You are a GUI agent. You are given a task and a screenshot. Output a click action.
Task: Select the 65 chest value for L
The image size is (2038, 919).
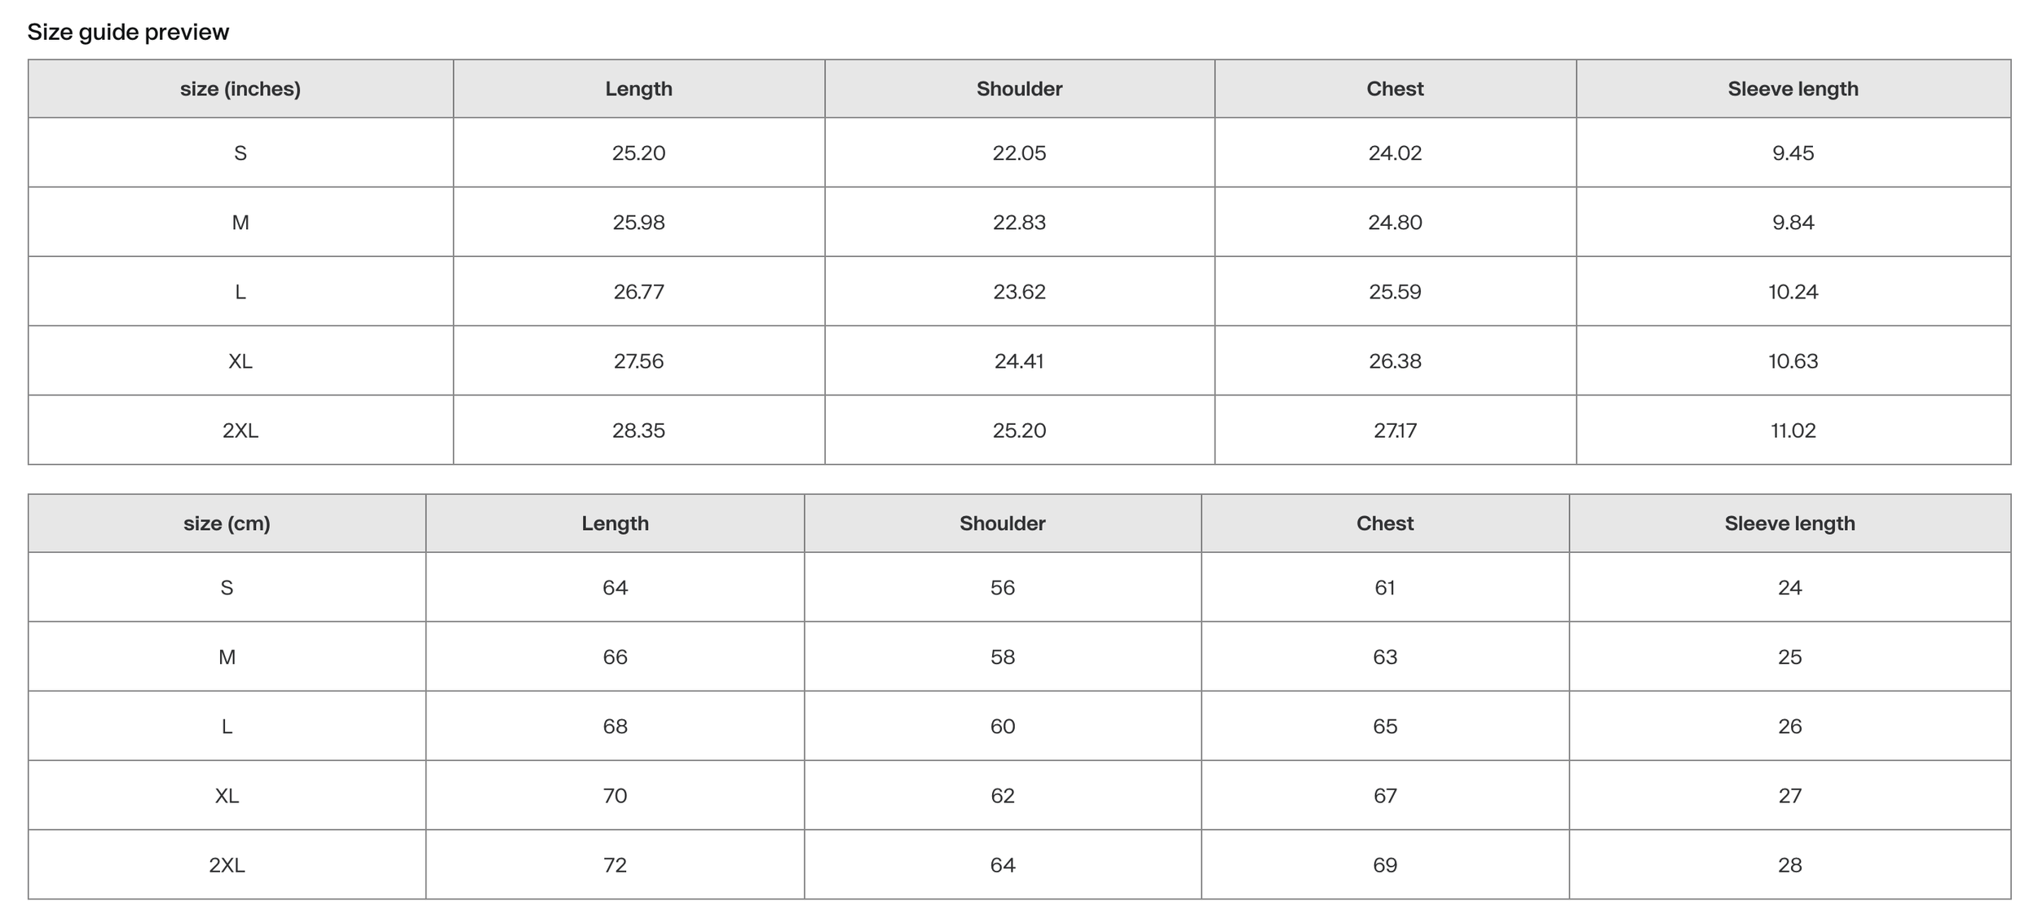[1385, 726]
